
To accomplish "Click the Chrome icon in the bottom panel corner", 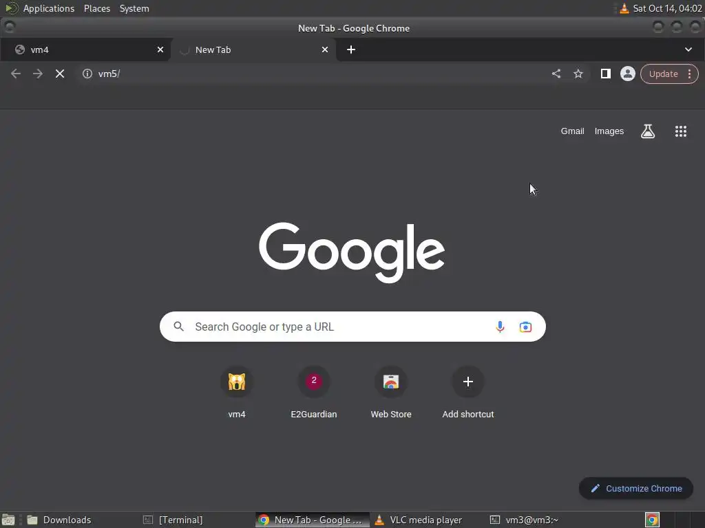I will pos(653,520).
